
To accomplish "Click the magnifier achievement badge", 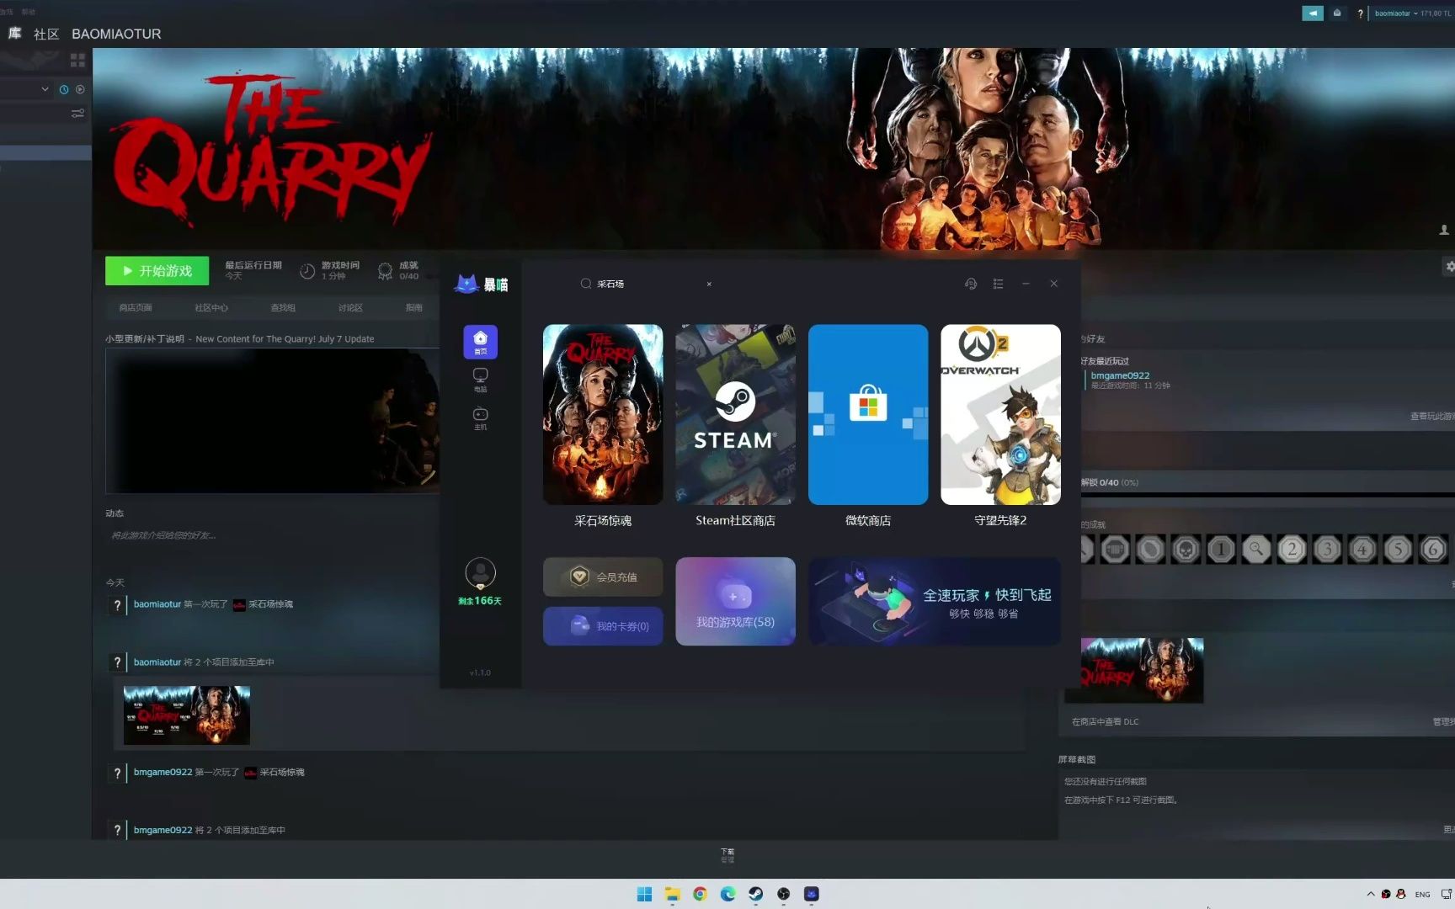I will click(1256, 550).
